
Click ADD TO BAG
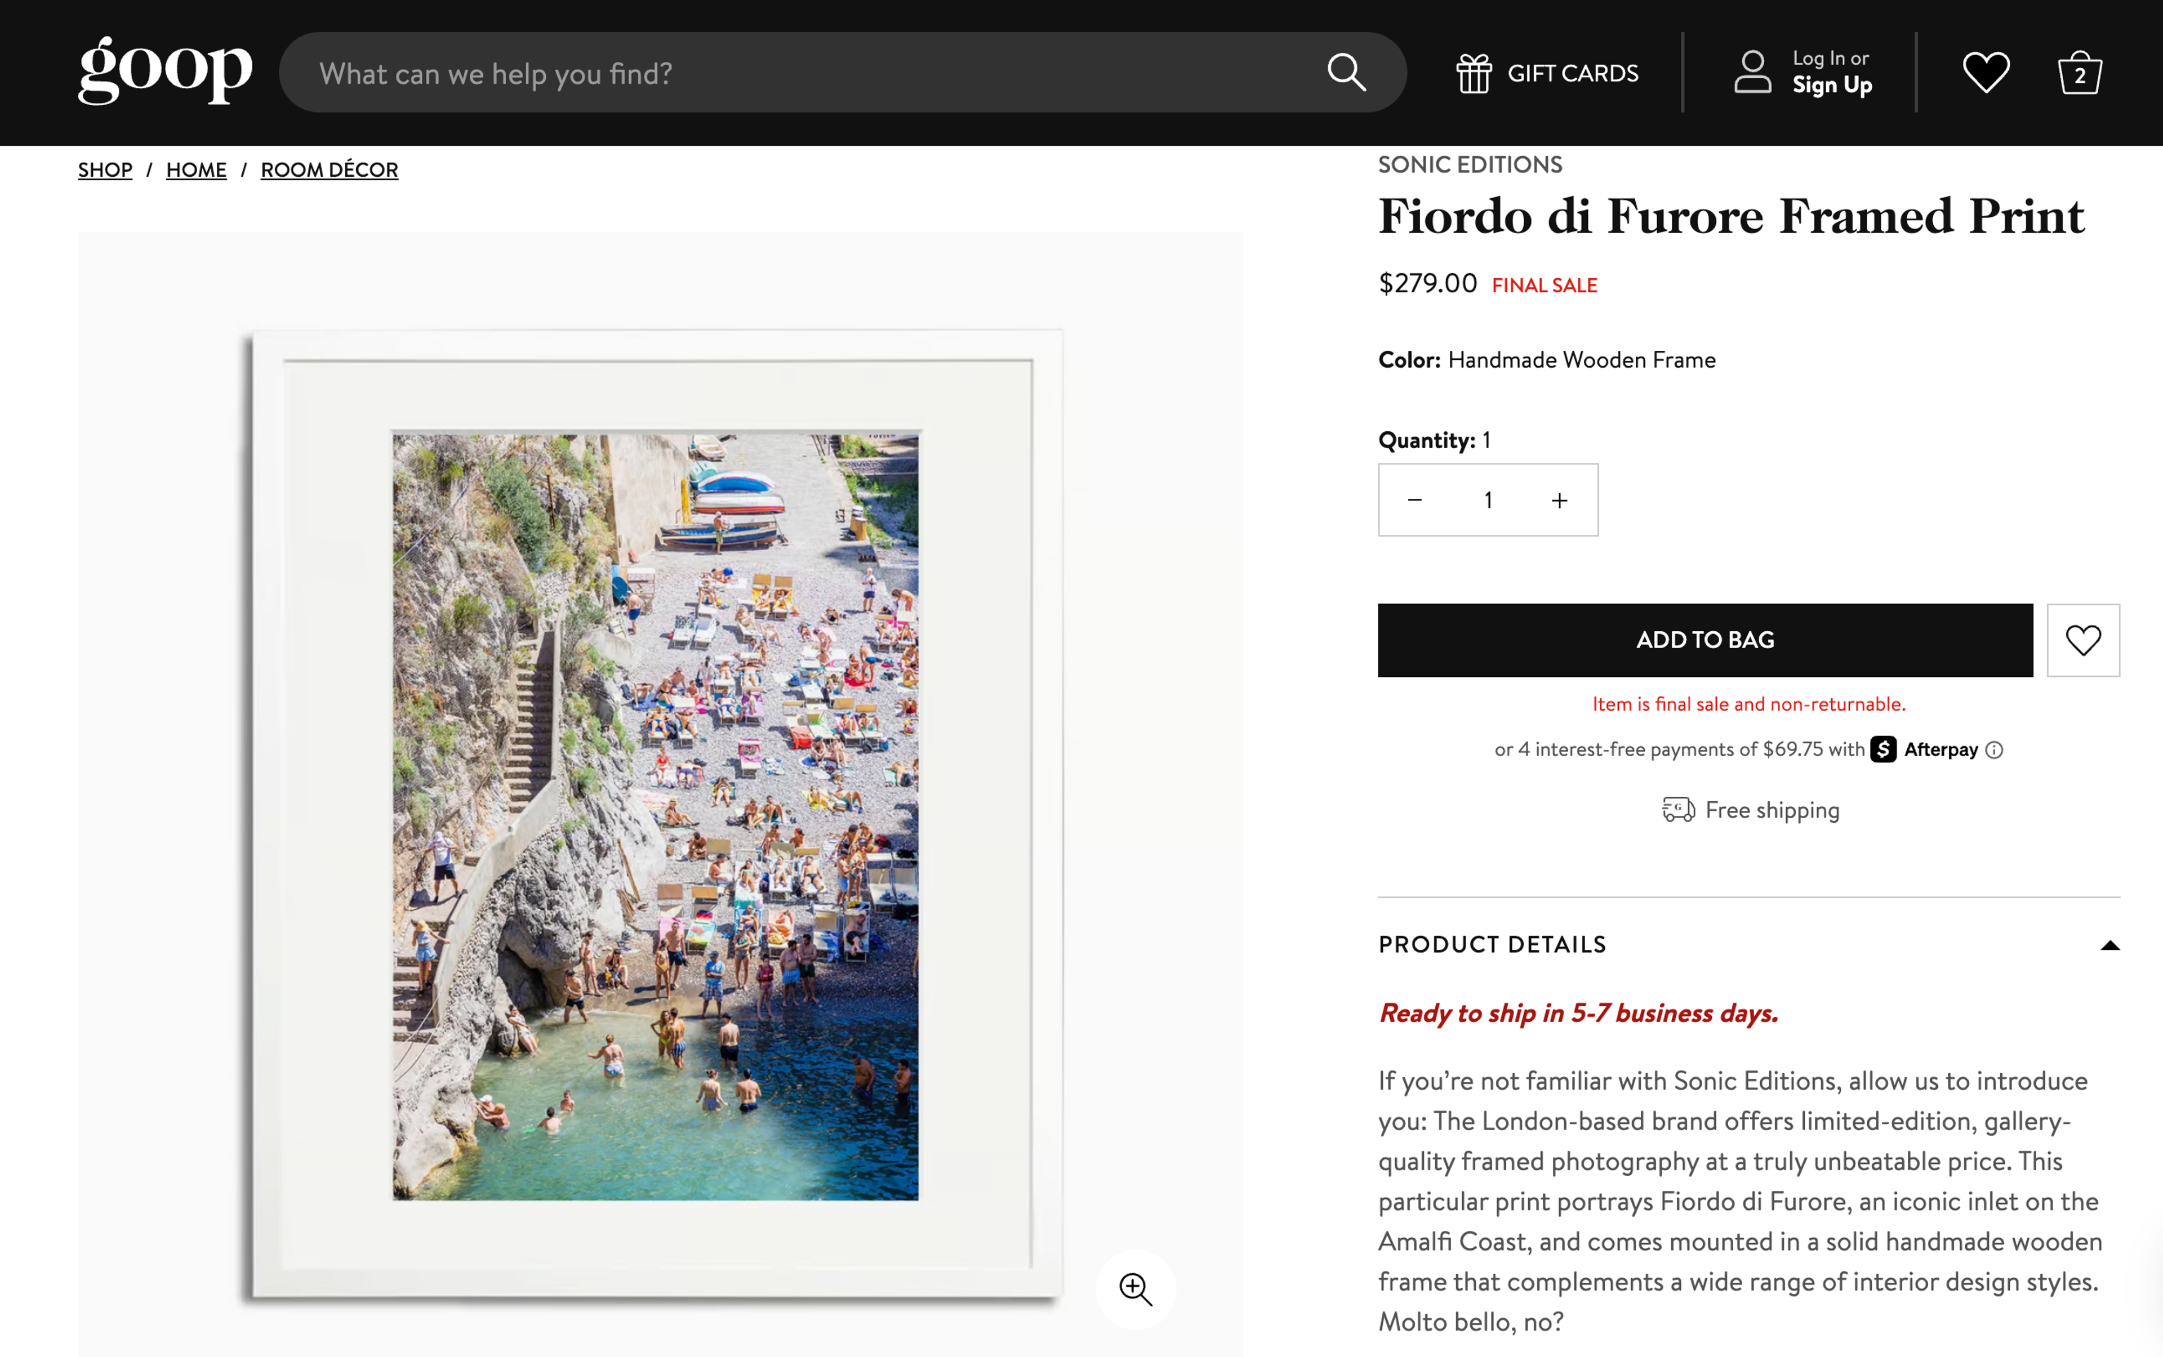point(1704,639)
